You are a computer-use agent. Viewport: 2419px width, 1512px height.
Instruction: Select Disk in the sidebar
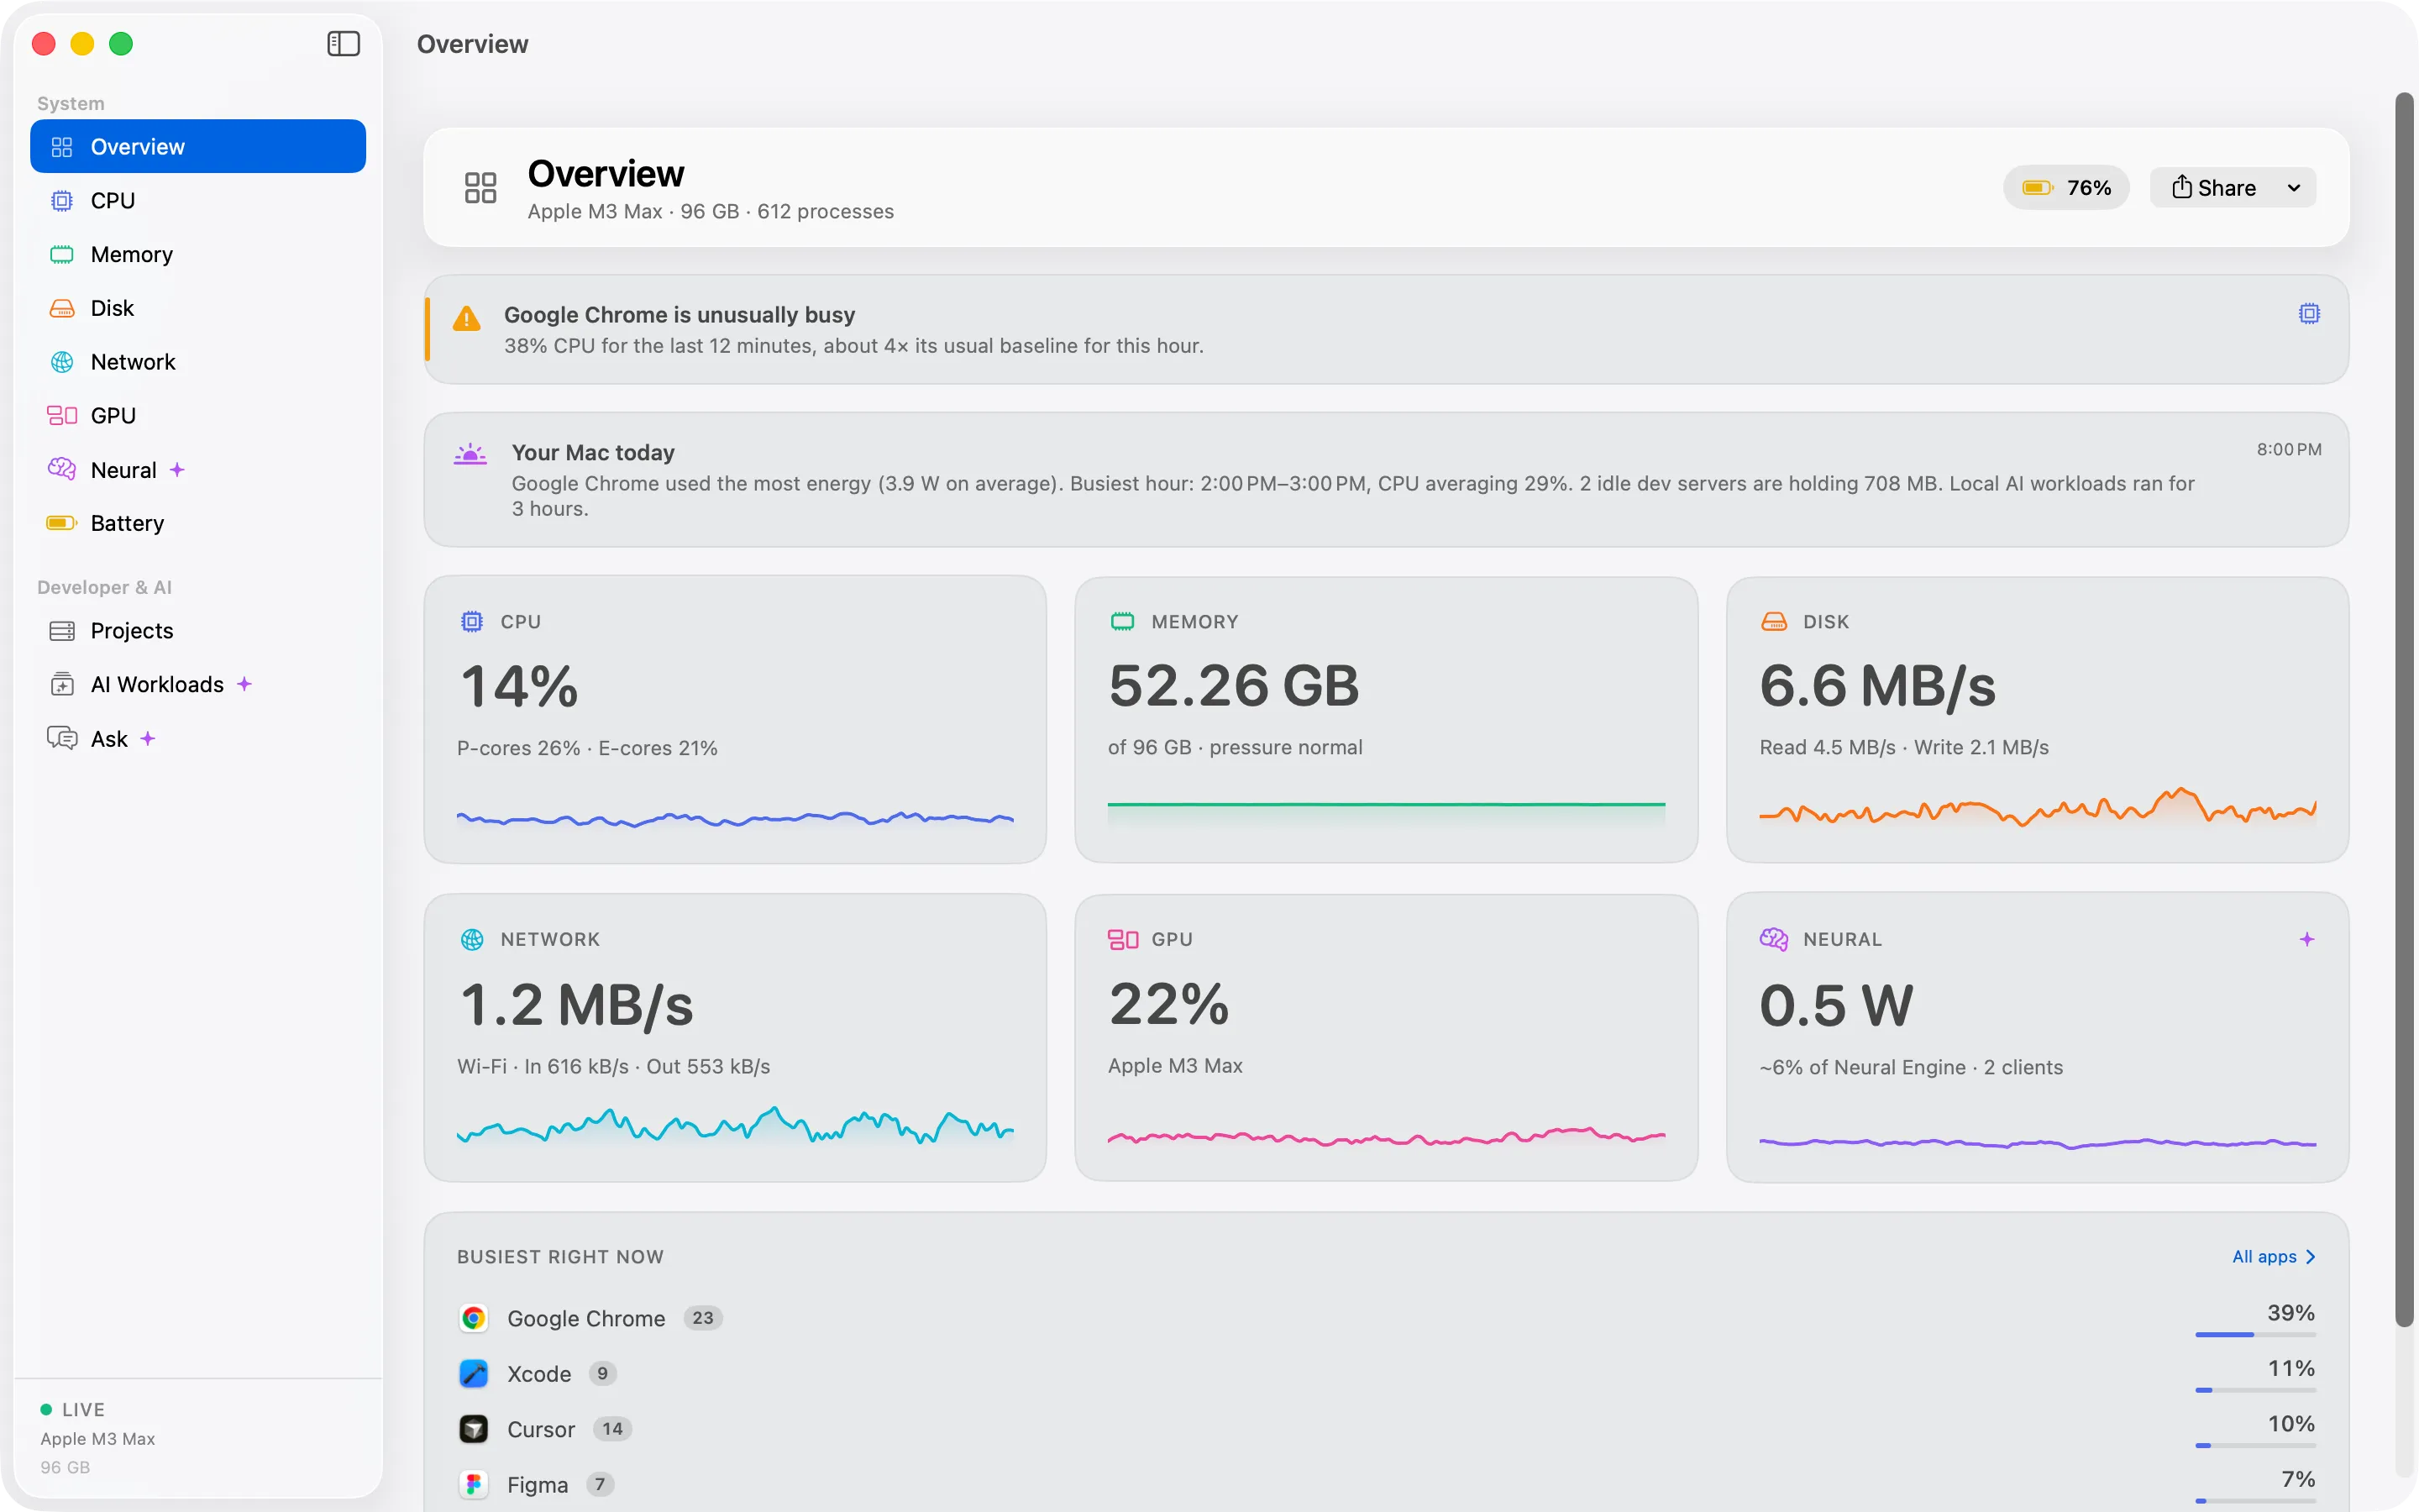[198, 308]
